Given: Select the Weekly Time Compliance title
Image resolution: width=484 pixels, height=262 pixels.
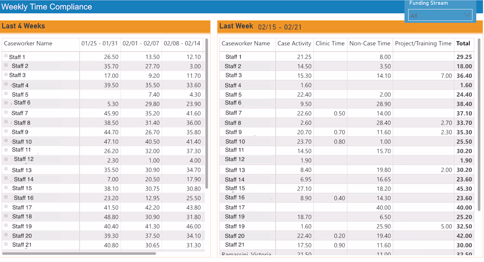Looking at the screenshot, I should pos(47,7).
